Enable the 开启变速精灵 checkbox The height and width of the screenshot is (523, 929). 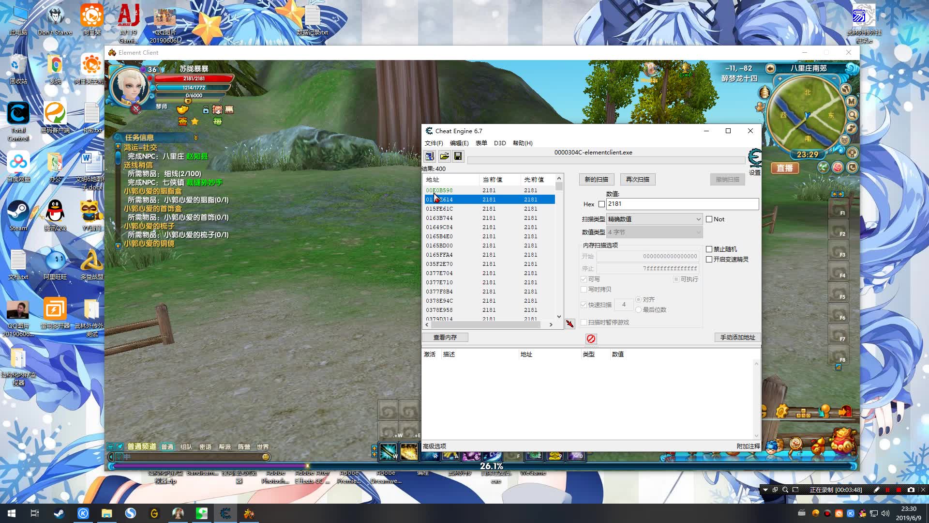click(709, 260)
